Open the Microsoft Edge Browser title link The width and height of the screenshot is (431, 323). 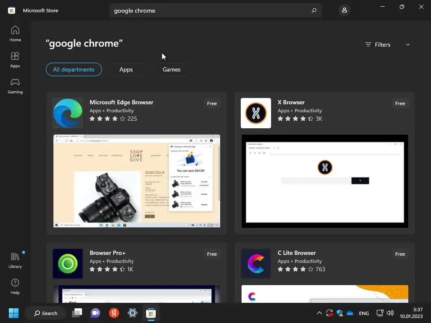(121, 102)
